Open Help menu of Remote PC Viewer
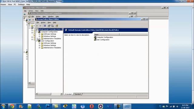 [28, 5]
